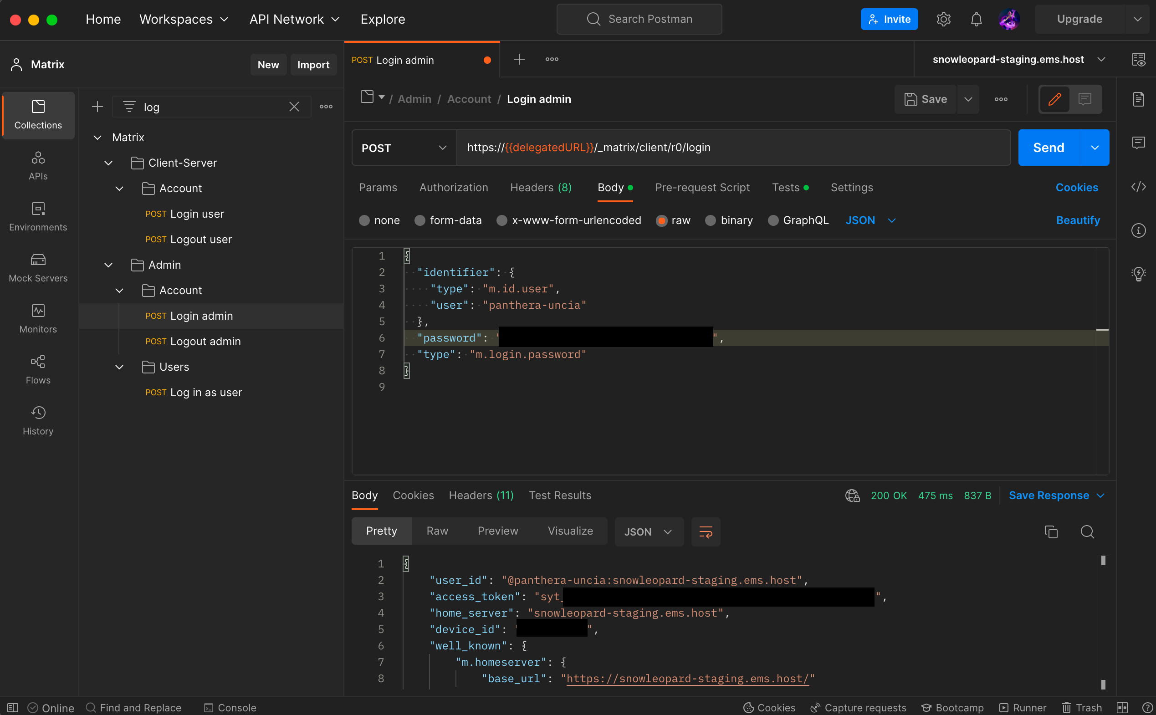Create new collection with plus icon
Image resolution: width=1156 pixels, height=715 pixels.
click(97, 107)
